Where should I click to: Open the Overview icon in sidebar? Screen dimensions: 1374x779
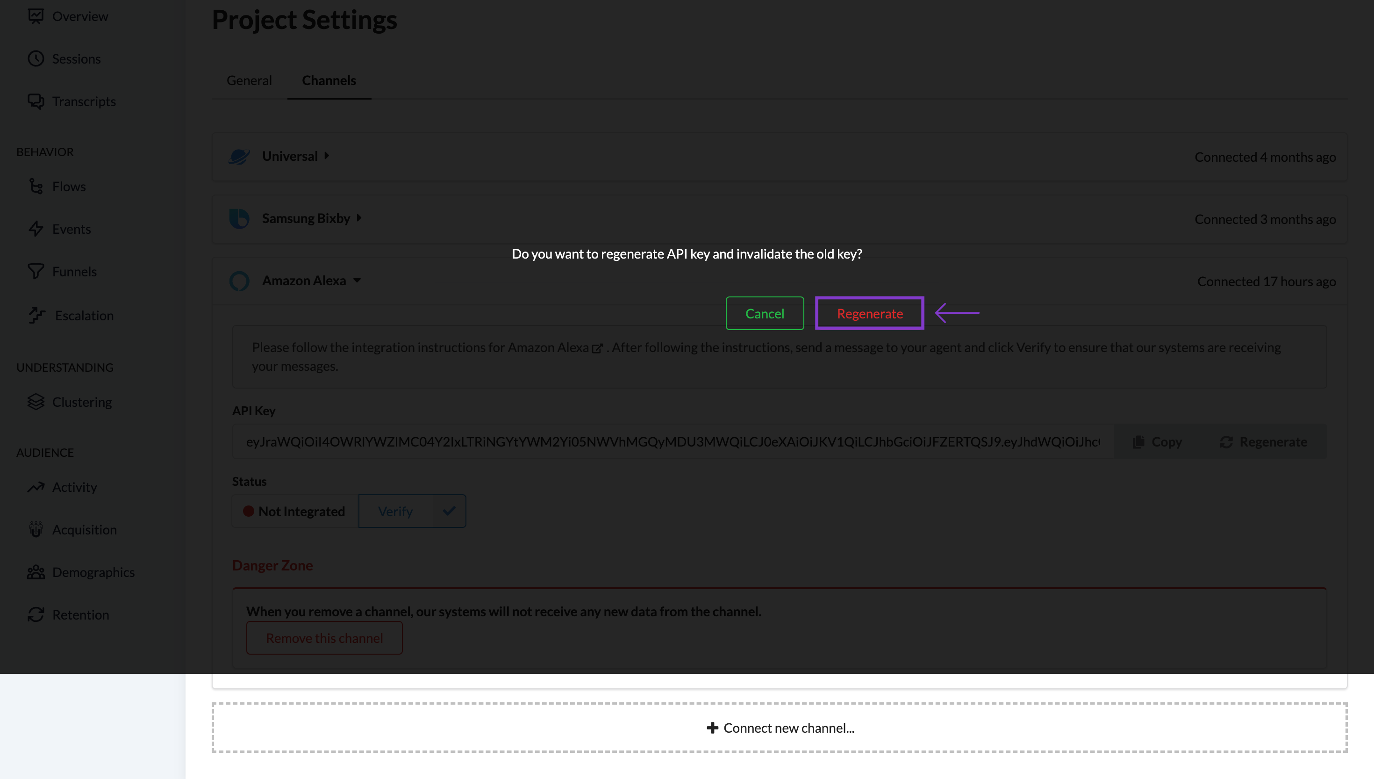click(36, 16)
